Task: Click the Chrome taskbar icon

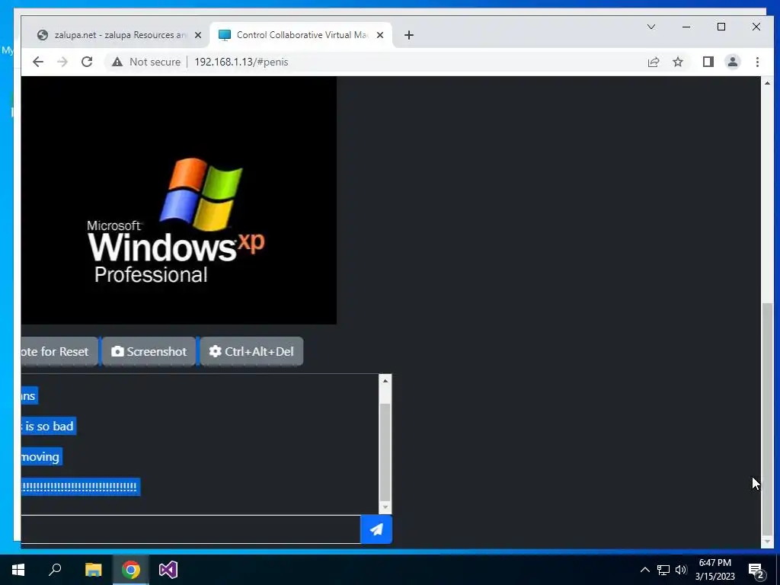Action: 131,570
